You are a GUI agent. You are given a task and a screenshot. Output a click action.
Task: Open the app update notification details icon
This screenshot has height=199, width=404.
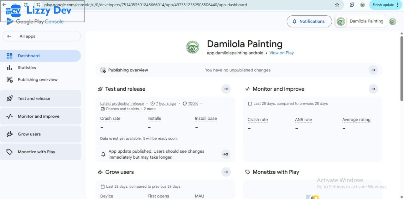pyautogui.click(x=226, y=154)
